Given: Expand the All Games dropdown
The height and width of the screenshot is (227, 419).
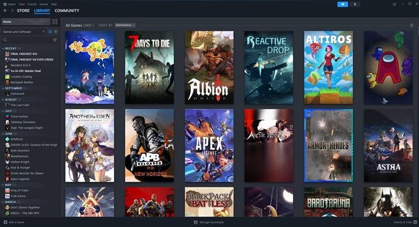Looking at the screenshot, I should [x=80, y=26].
